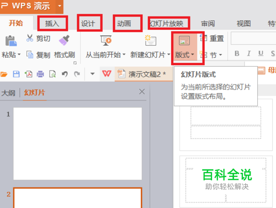Click the 剪切 scissors icon

click(30, 38)
